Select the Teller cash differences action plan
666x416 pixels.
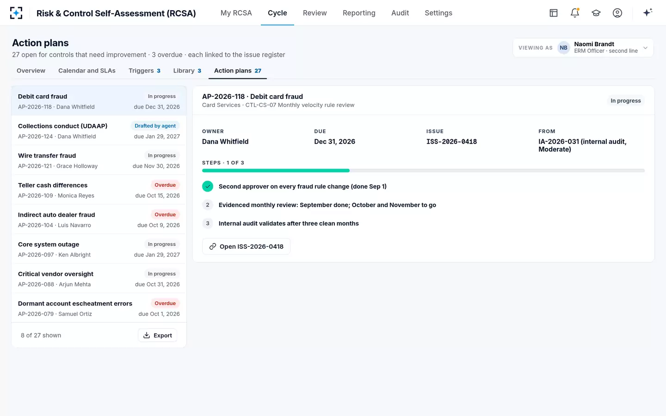tap(99, 190)
